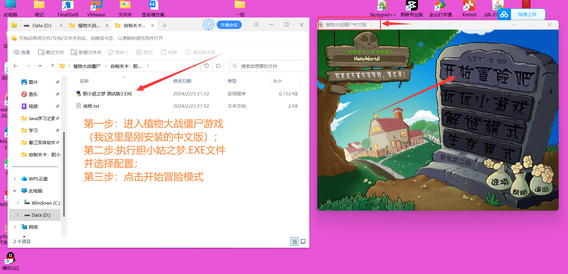This screenshot has height=274, width=568.
Task: Go up one folder level
Action: pos(53,66)
